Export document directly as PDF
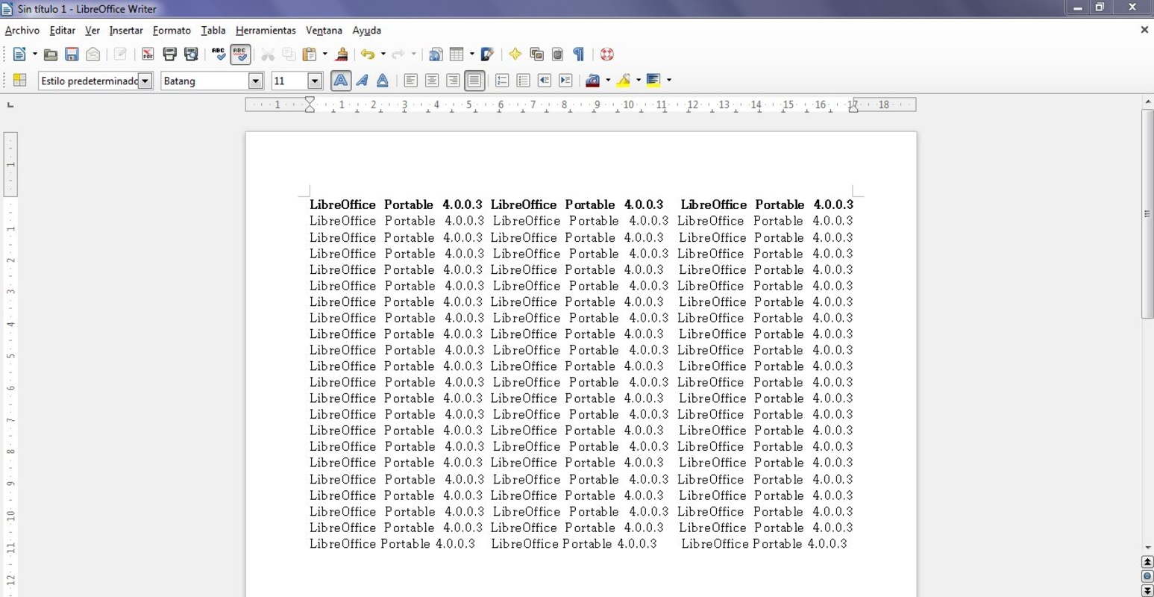This screenshot has height=597, width=1154. point(148,54)
